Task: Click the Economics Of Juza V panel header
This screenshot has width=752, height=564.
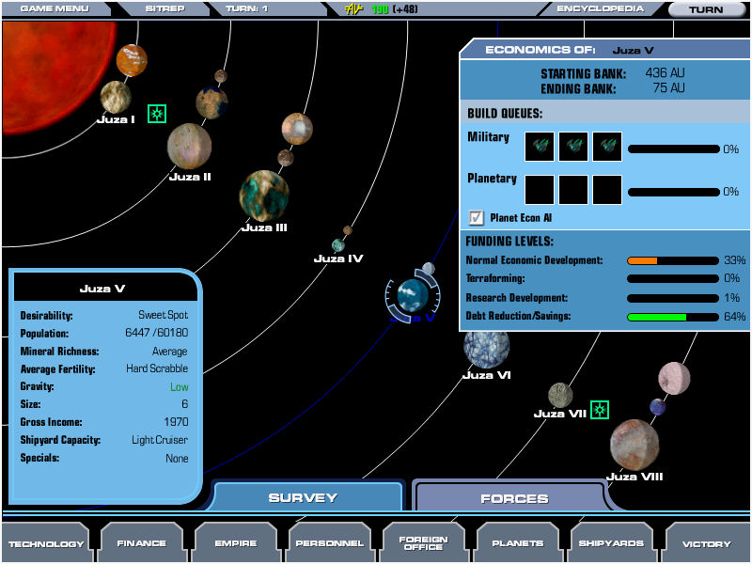Action: 604,50
